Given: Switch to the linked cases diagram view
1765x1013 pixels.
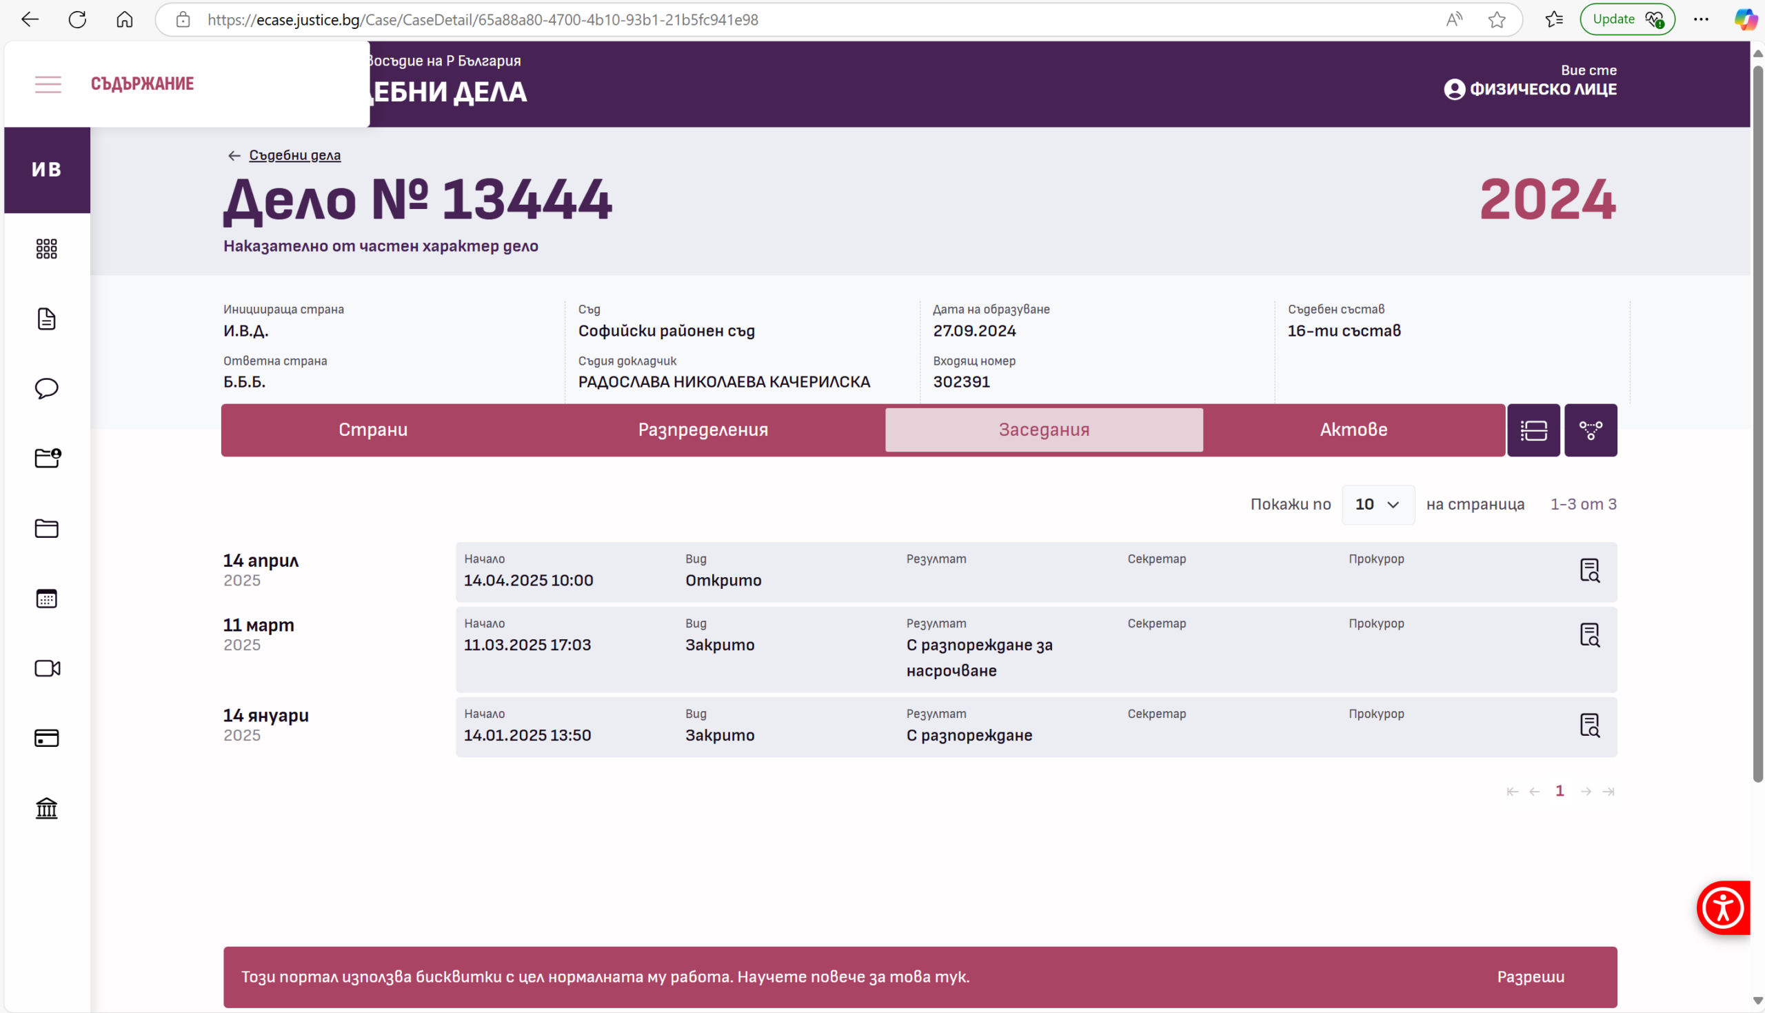Looking at the screenshot, I should pyautogui.click(x=1590, y=430).
